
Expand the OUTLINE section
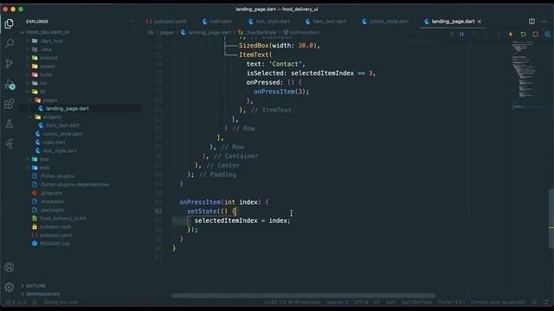click(35, 286)
